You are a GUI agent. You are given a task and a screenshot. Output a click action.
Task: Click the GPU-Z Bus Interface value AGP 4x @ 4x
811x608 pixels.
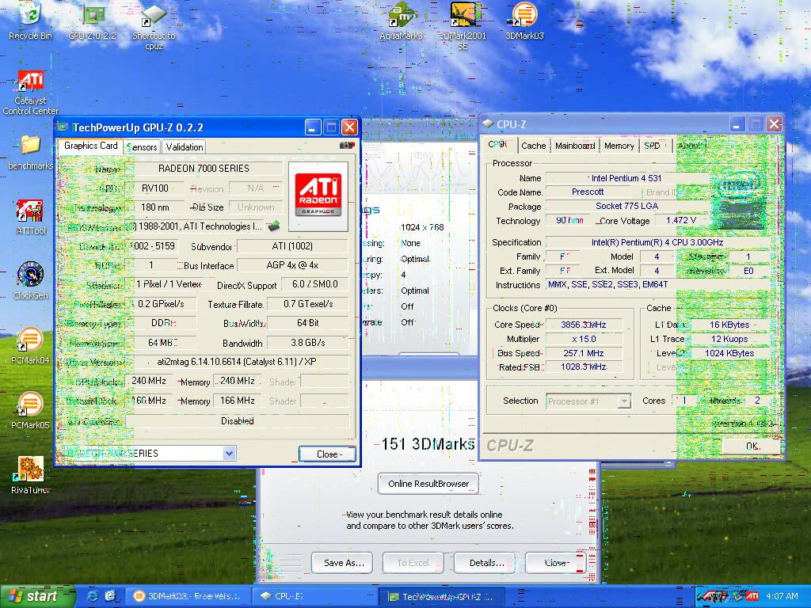point(292,265)
